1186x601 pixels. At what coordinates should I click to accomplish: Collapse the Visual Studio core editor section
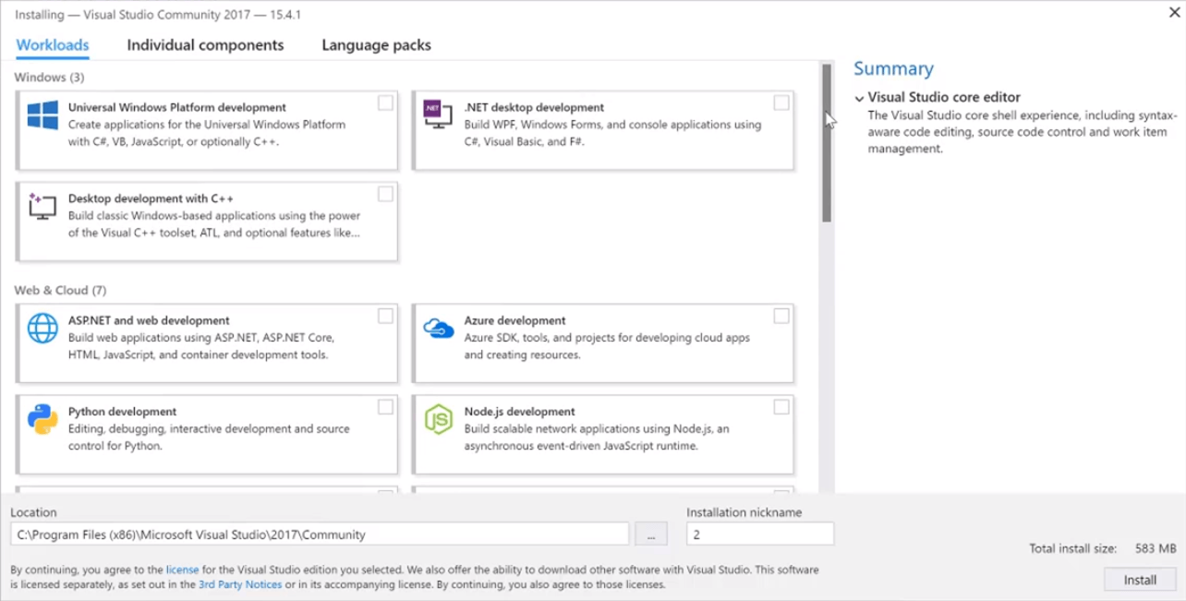click(860, 98)
